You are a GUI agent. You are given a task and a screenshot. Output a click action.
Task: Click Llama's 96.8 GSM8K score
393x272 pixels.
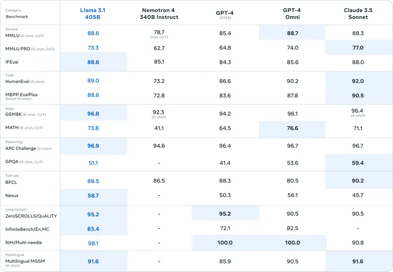click(93, 113)
